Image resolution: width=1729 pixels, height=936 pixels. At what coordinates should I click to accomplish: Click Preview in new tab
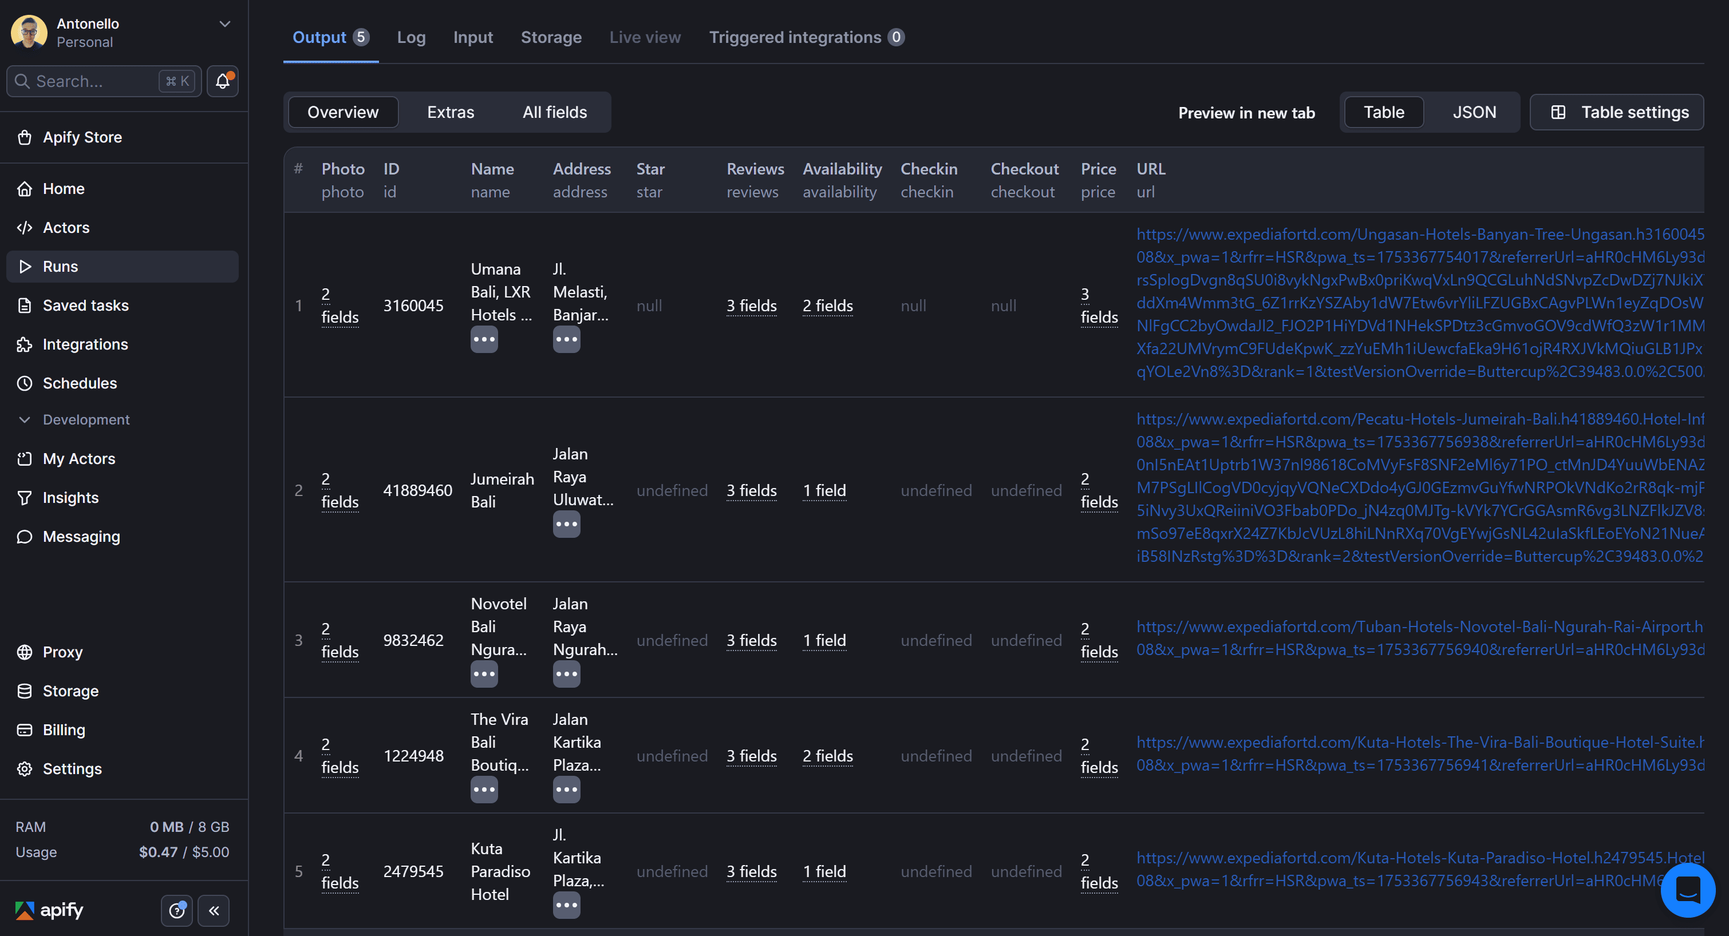[1246, 112]
